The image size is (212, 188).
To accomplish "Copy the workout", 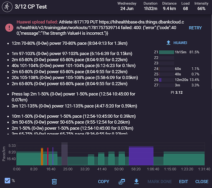I will pyautogui.click(x=104, y=182).
